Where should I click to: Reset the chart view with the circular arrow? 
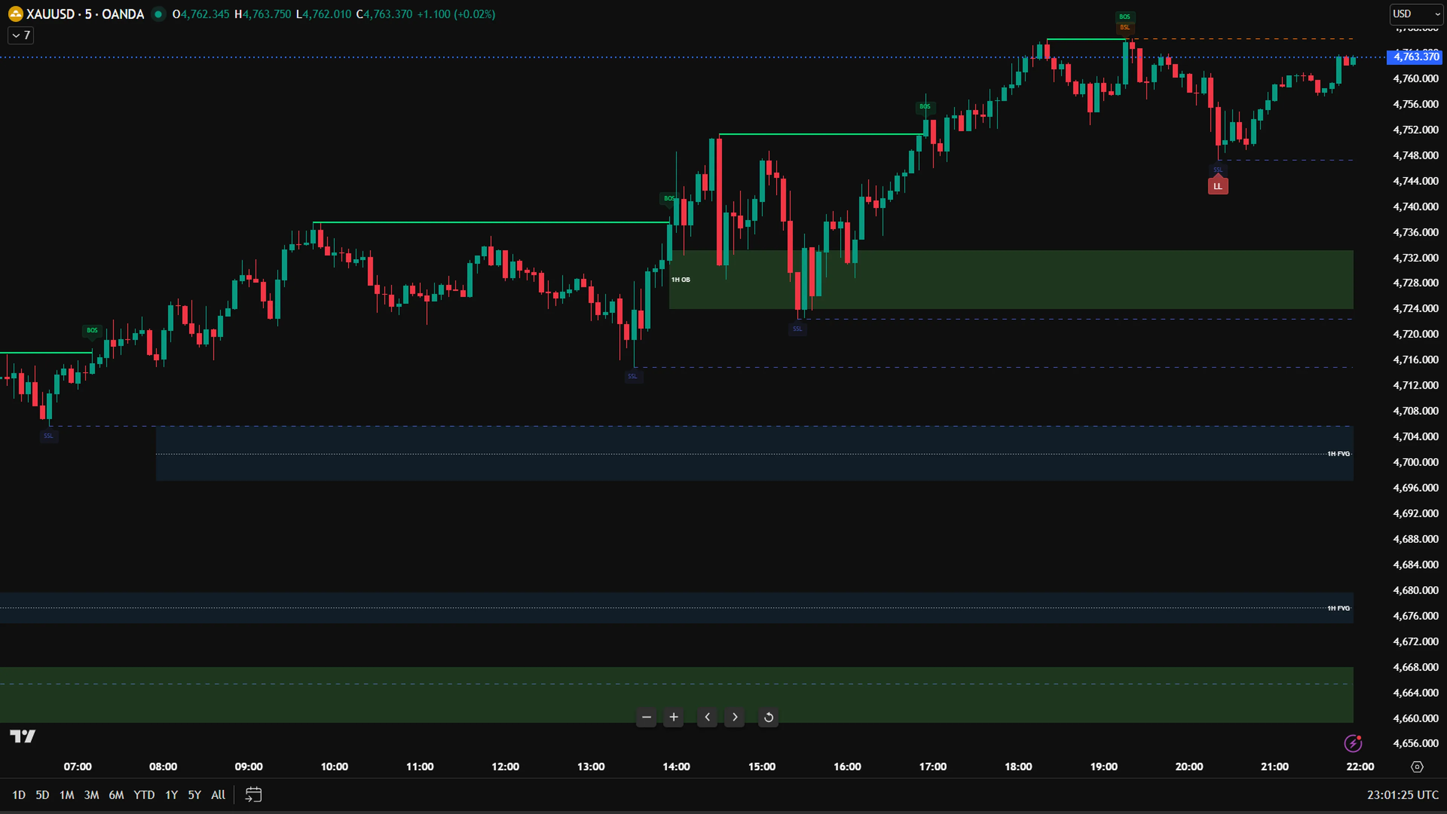(x=768, y=718)
